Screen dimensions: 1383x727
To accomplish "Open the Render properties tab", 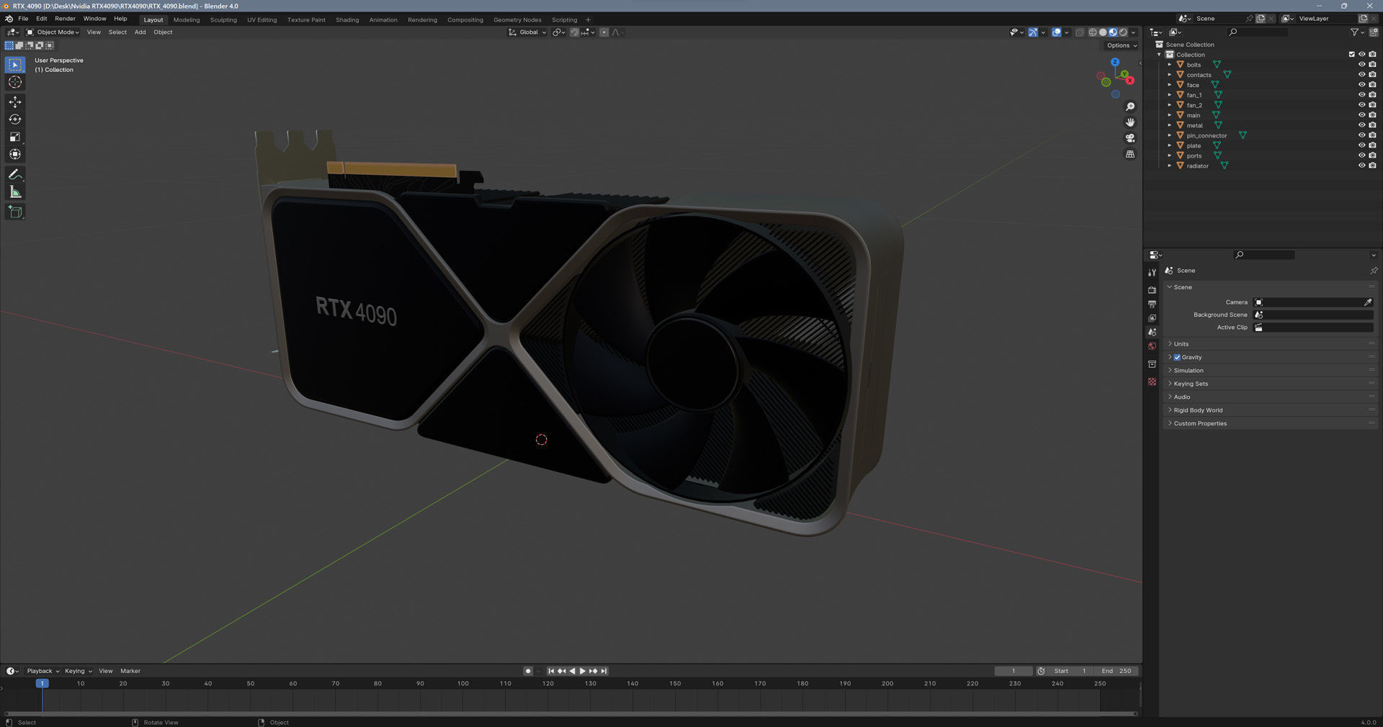I will coord(1152,289).
